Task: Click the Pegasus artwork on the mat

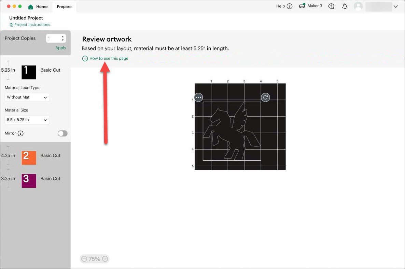Action: (x=232, y=131)
